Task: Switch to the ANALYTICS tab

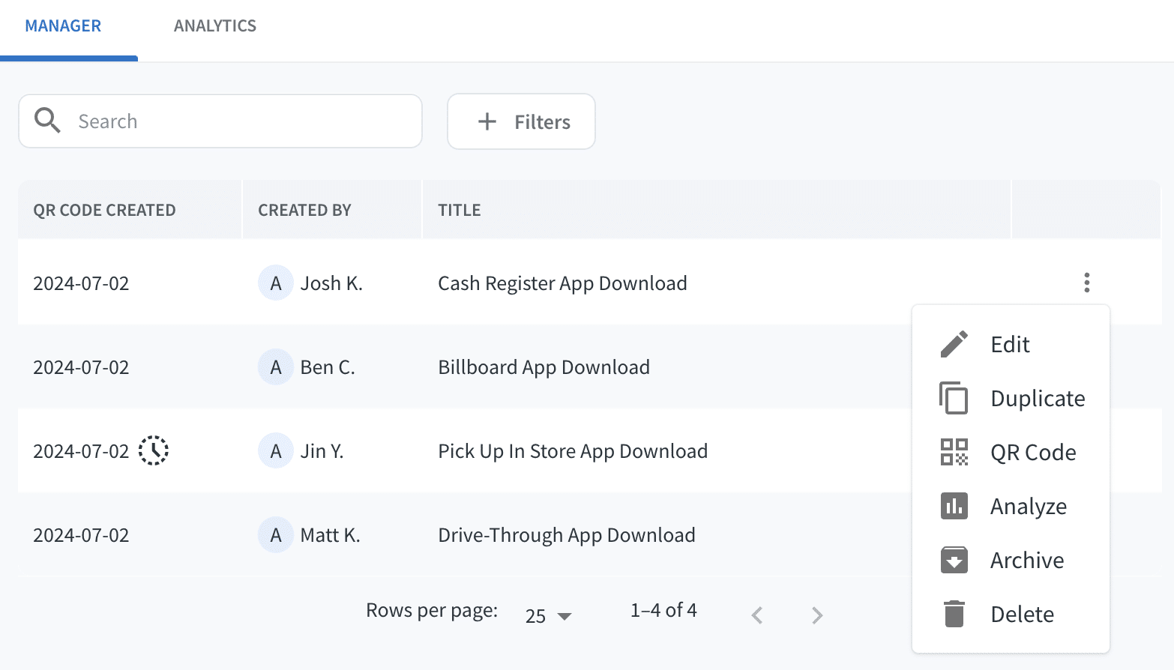Action: [x=214, y=25]
